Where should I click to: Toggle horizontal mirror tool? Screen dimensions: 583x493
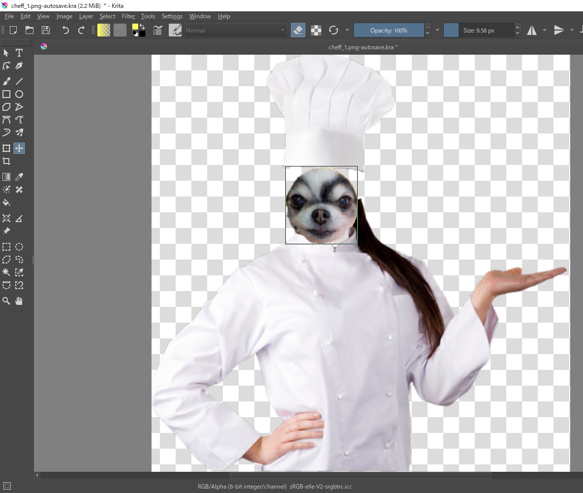click(x=532, y=31)
